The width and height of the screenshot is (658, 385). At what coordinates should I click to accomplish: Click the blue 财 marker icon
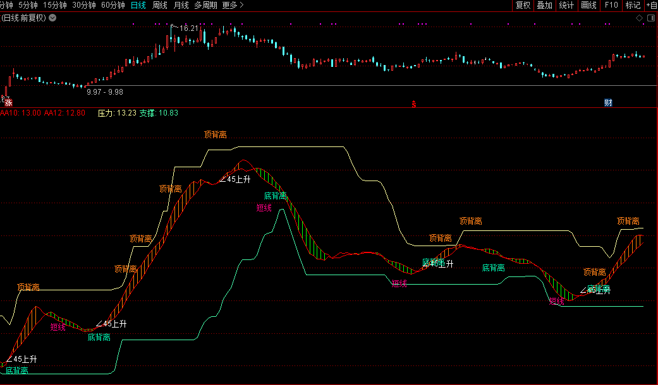608,102
